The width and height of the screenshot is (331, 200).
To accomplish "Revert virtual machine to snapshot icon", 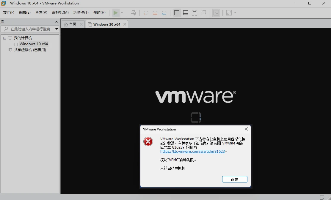I will coord(155,13).
